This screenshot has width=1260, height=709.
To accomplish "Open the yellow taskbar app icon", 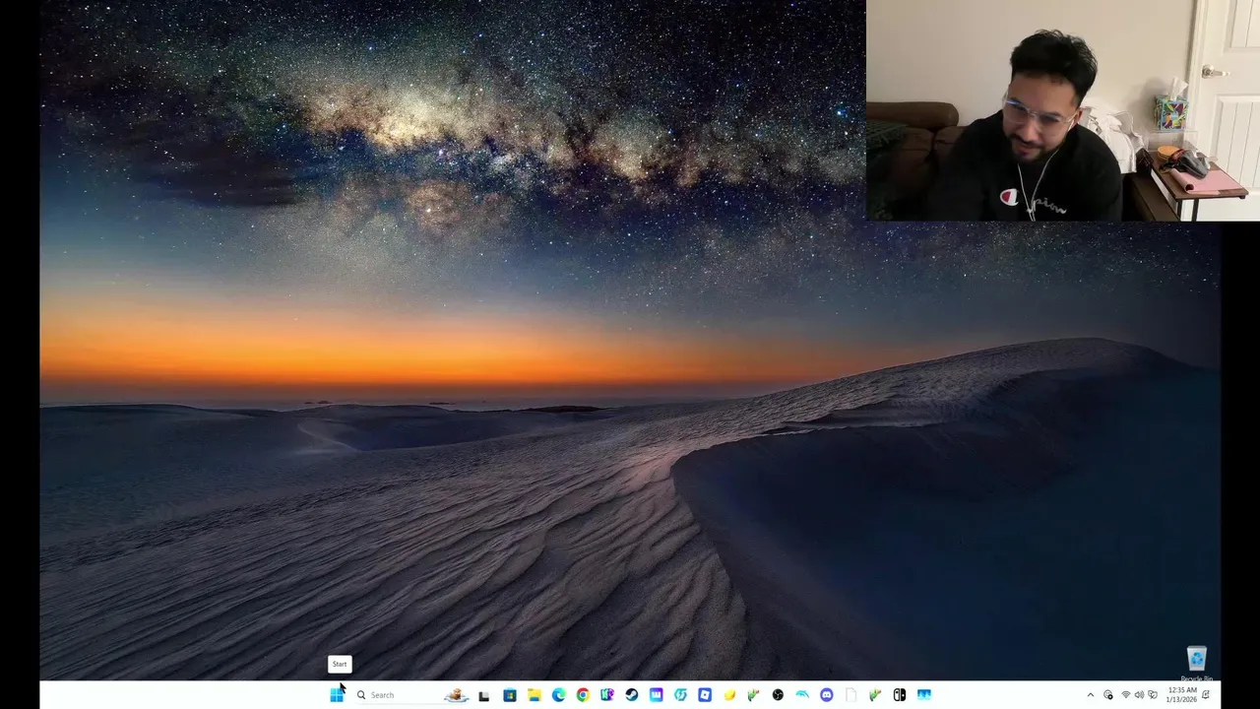I will click(729, 695).
